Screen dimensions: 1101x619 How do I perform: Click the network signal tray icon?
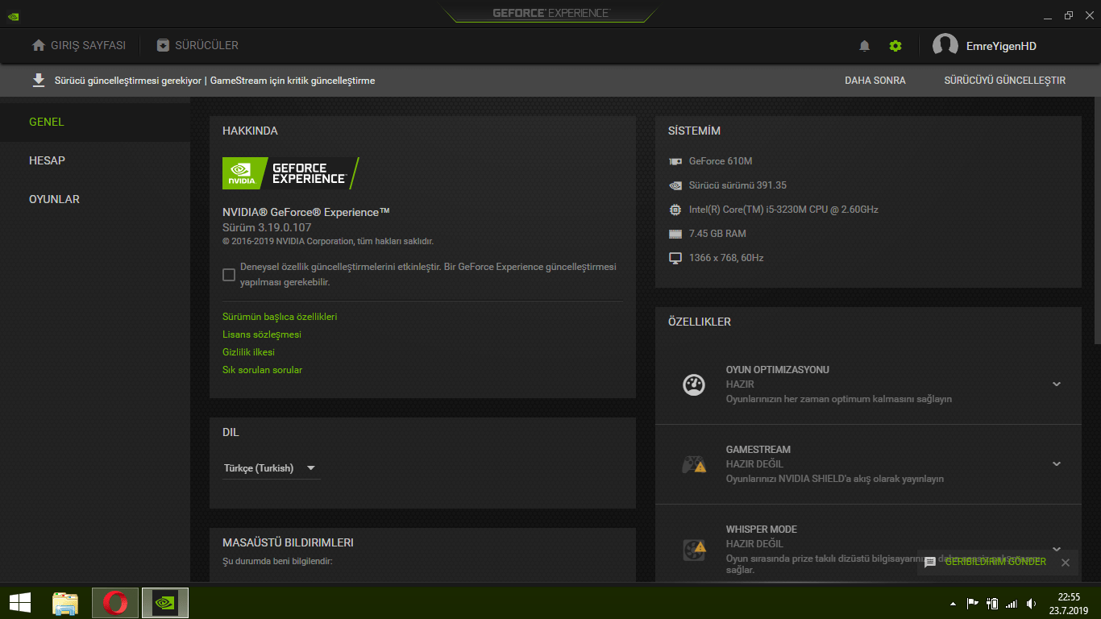click(x=1012, y=603)
